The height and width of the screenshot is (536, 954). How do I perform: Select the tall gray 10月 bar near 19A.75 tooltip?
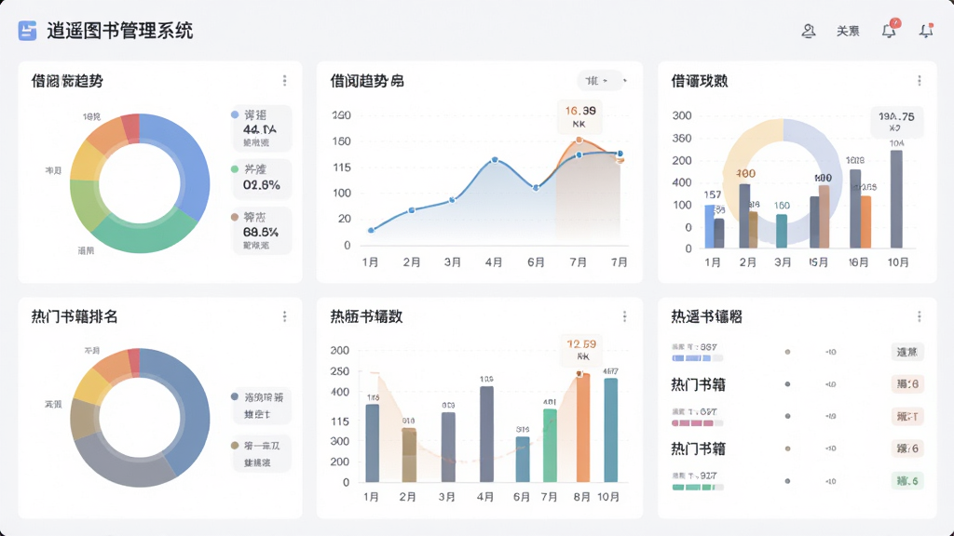click(x=896, y=199)
